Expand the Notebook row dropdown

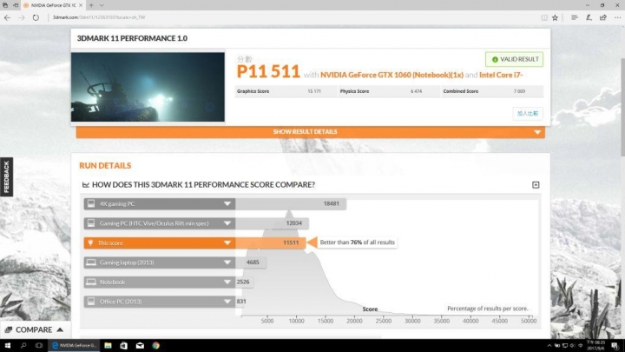click(x=227, y=282)
